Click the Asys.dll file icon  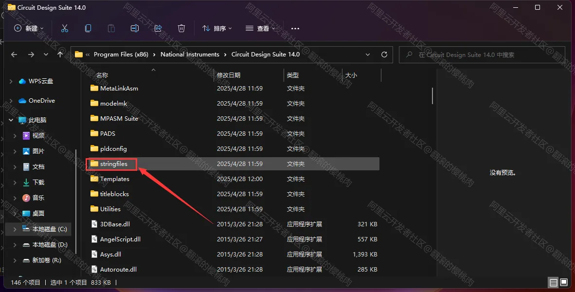pos(94,254)
